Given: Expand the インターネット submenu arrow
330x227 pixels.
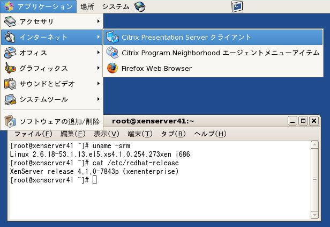Looking at the screenshot, I should pos(98,37).
